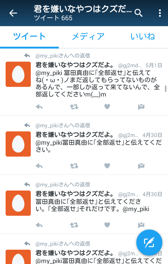Click the scrollbar thumb at right edge

tap(166, 89)
